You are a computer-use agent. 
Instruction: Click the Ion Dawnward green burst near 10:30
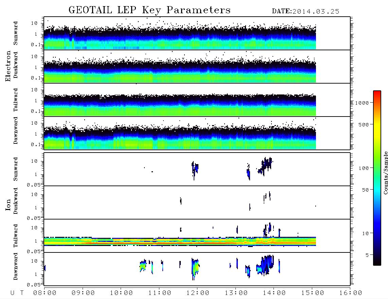coord(143,266)
